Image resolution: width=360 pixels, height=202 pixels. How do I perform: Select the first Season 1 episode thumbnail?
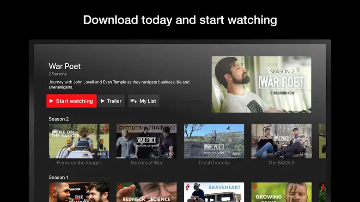79,192
